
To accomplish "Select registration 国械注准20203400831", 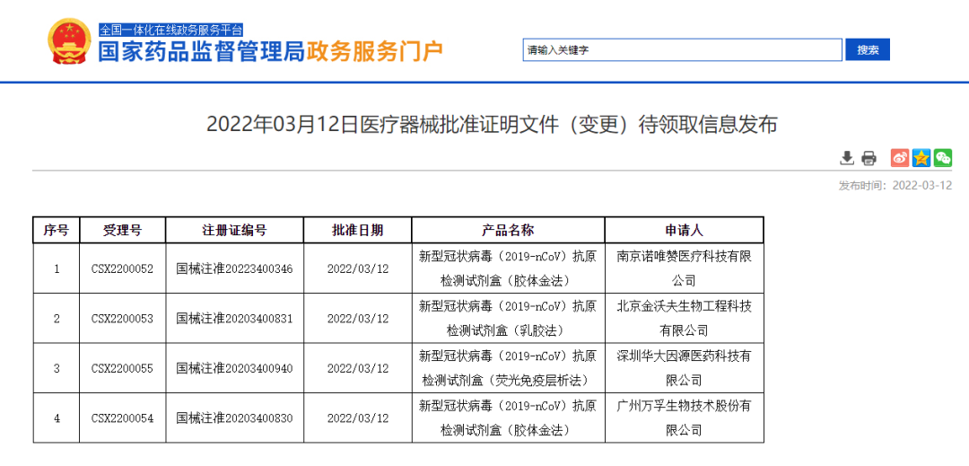I will pyautogui.click(x=234, y=318).
